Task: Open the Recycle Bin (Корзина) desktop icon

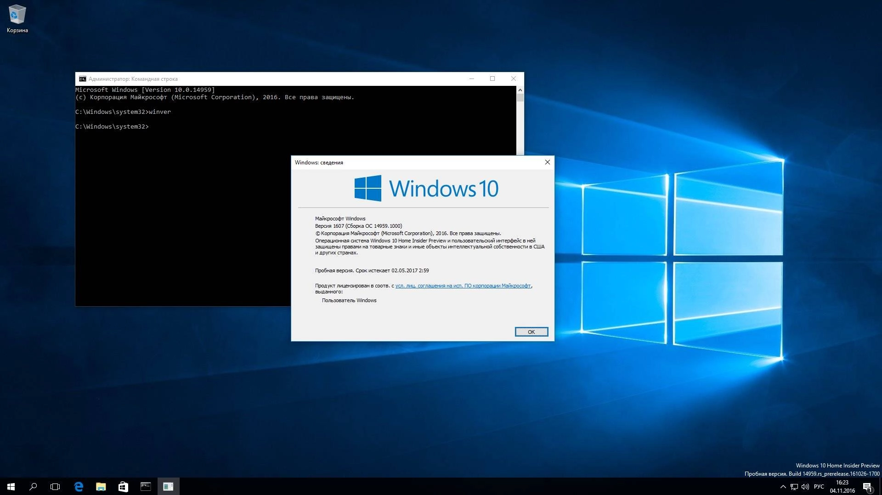Action: tap(17, 19)
